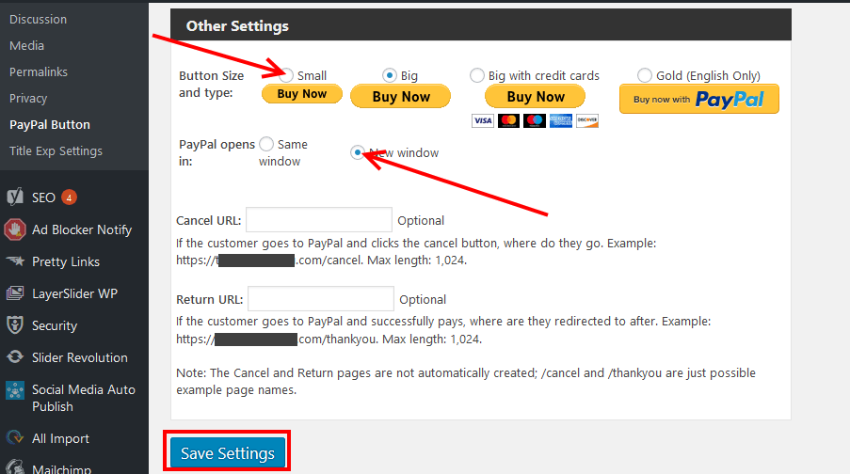Click the big Buy Now preview button
Viewport: 850px width, 474px height.
point(401,97)
